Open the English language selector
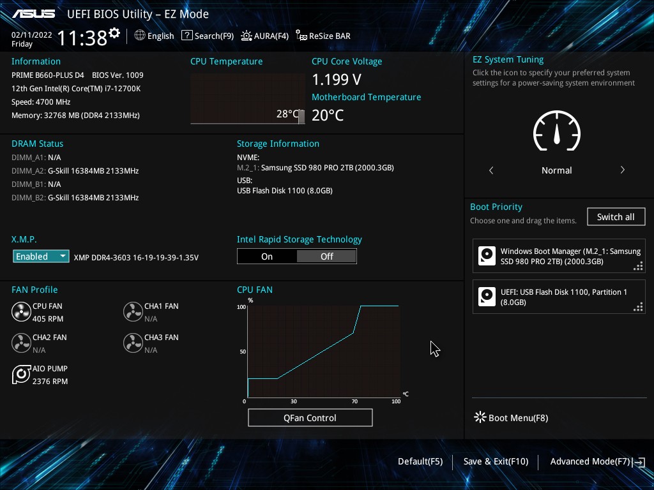 (154, 36)
